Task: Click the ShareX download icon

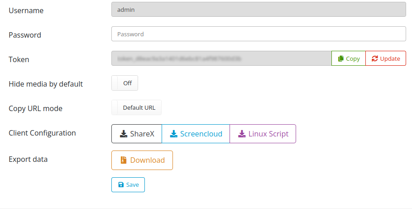Action: coord(124,134)
